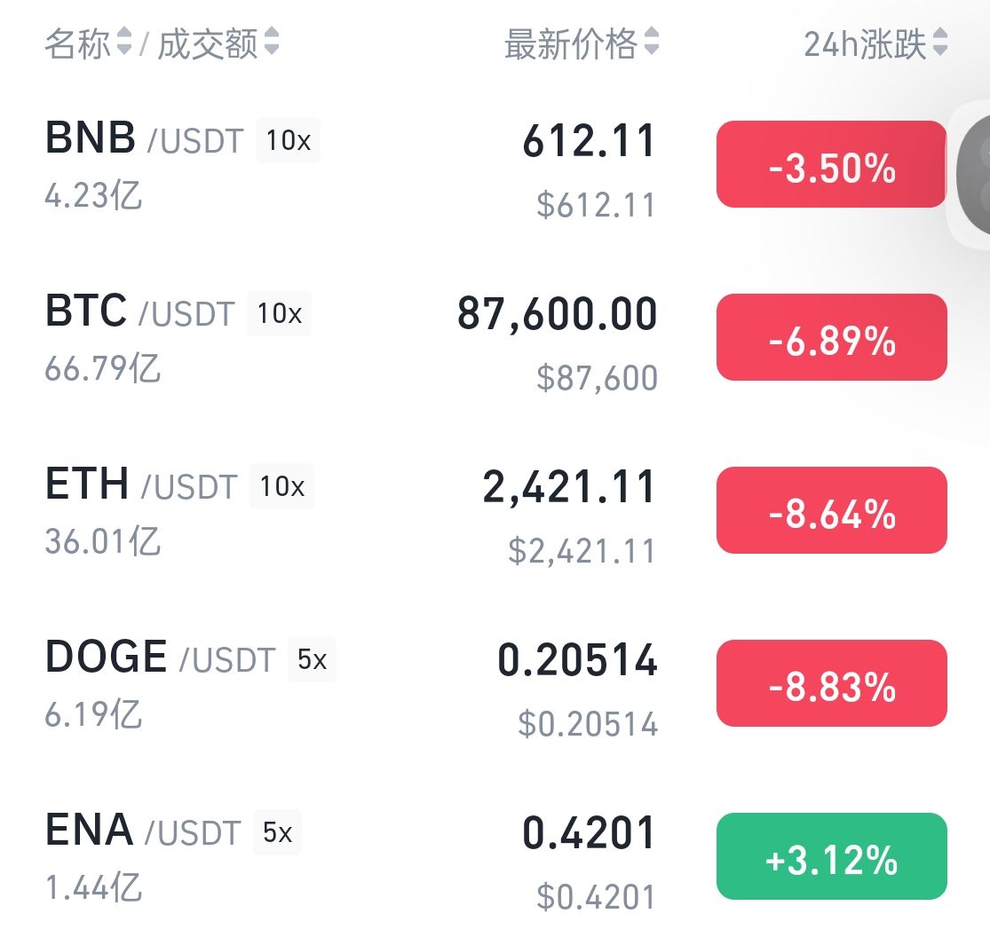Select the 24h涨跌 column header
The image size is (990, 937).
(x=865, y=43)
